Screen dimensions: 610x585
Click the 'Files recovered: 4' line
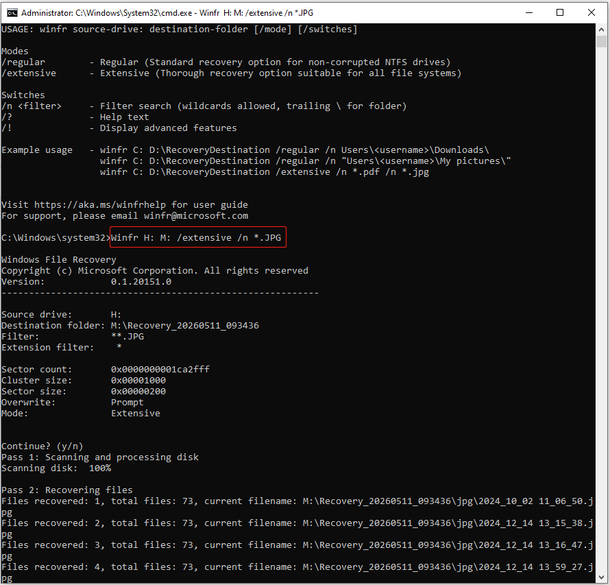pyautogui.click(x=297, y=572)
